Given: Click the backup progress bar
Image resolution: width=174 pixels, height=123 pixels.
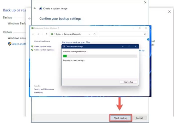Looking at the screenshot, I should tap(100, 56).
